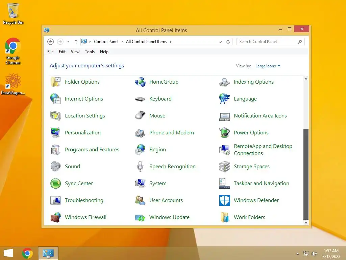Open the Programs and Features icon

55,150
